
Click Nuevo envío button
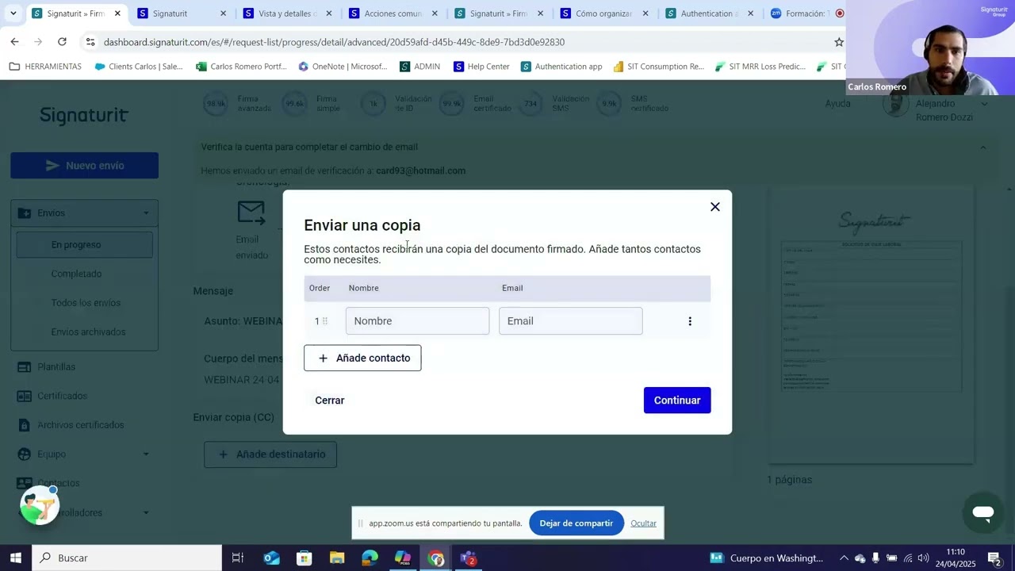click(x=84, y=166)
